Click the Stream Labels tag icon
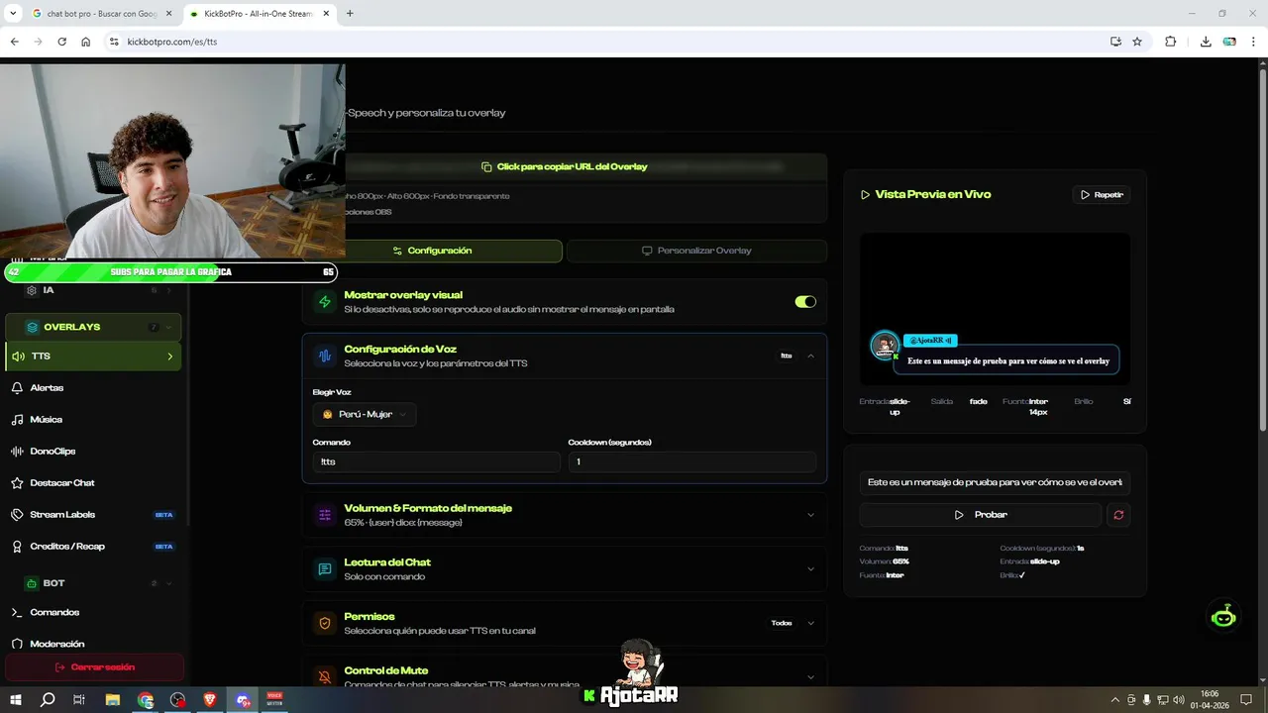The width and height of the screenshot is (1268, 713). click(17, 515)
